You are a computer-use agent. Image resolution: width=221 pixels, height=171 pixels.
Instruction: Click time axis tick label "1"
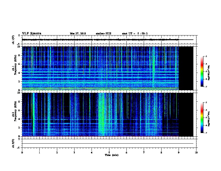point(39,153)
